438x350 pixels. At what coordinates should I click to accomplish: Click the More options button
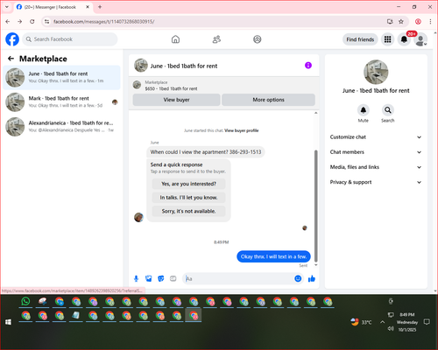pyautogui.click(x=268, y=100)
